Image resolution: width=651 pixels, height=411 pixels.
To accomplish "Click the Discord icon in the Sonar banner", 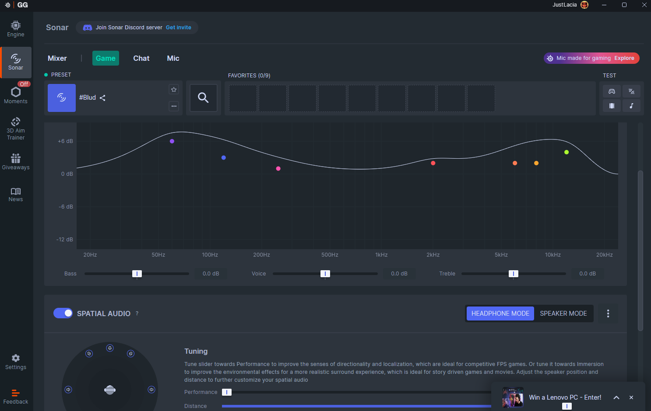I will click(x=88, y=28).
